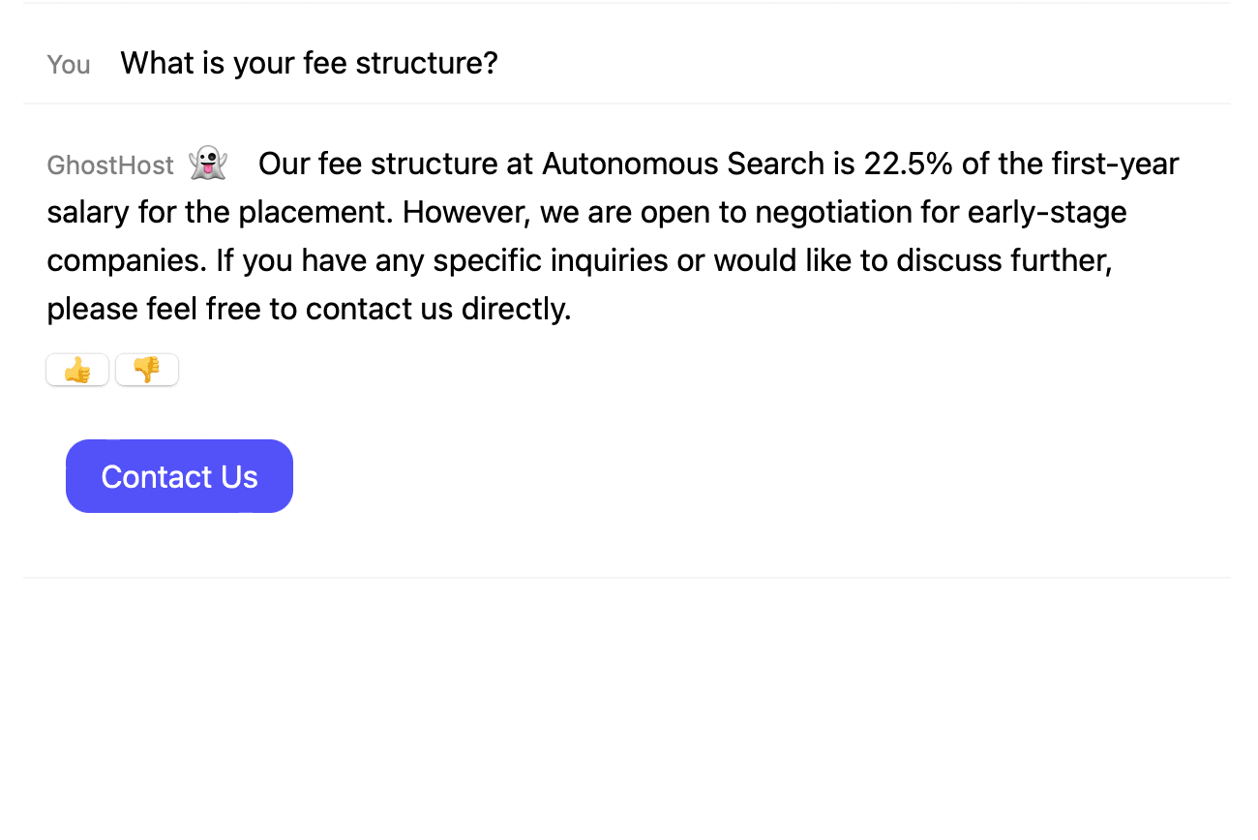This screenshot has width=1258, height=840.
Task: Click the "You" sender label
Action: [x=69, y=65]
